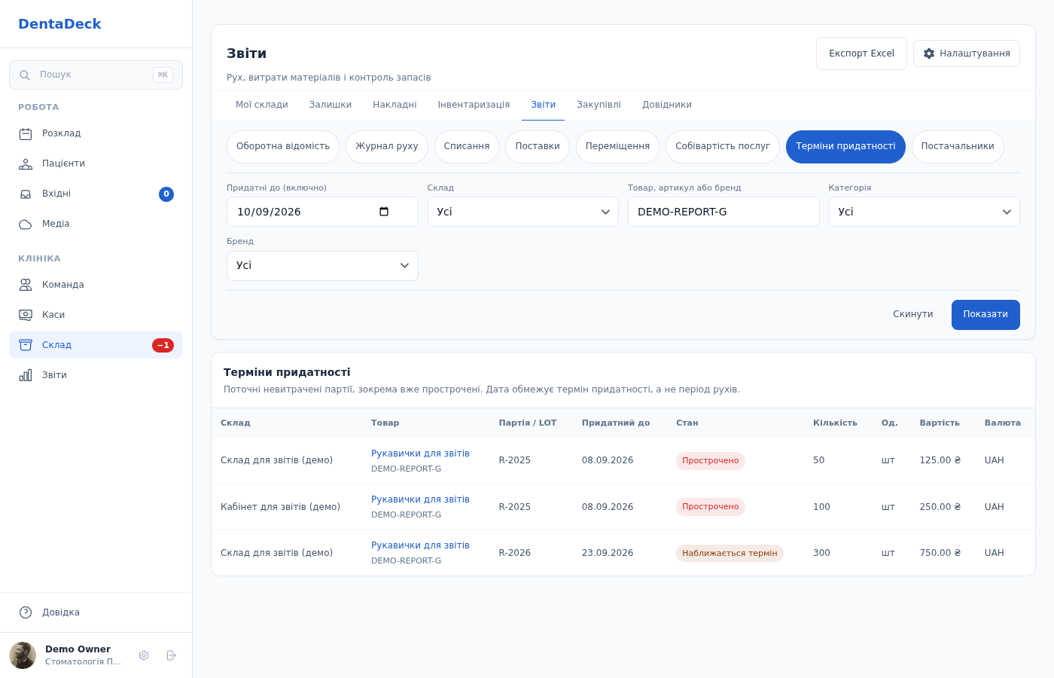Select the Переміщення report chip
The image size is (1054, 678).
click(x=617, y=147)
